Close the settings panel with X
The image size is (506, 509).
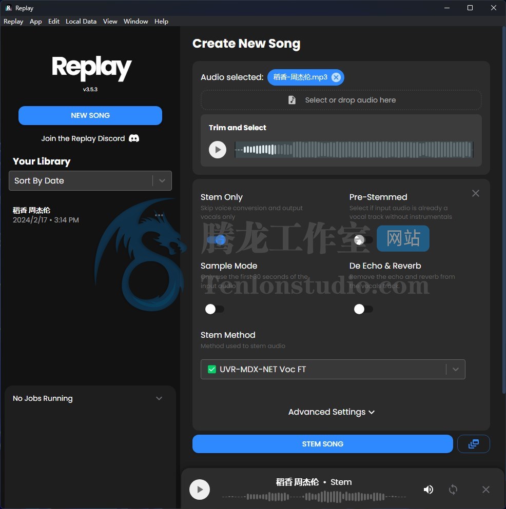(x=475, y=193)
